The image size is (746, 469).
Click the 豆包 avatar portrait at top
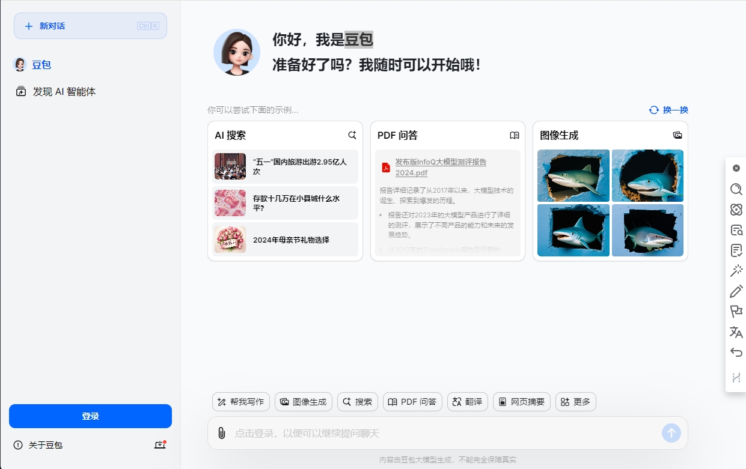237,52
